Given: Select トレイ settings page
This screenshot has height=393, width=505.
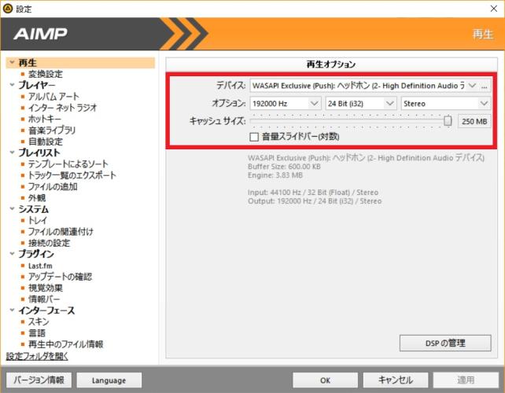Looking at the screenshot, I should [38, 220].
